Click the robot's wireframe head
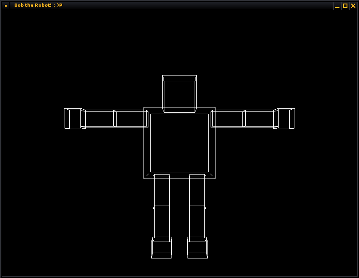This screenshot has width=359, height=278. (179, 94)
